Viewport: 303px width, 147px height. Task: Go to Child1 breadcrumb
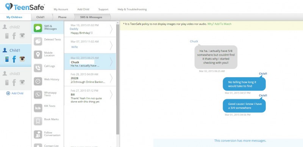pos(41,17)
